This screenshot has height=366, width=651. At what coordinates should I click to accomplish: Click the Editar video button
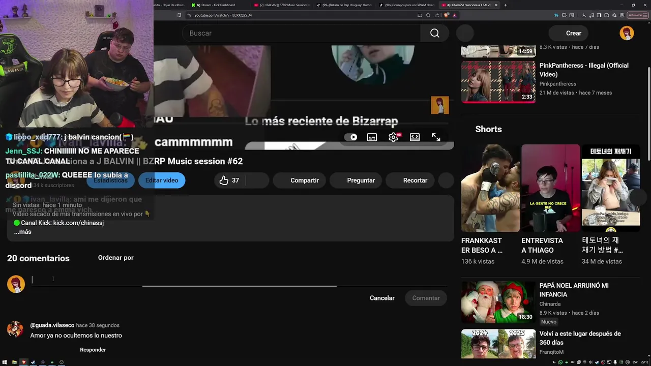pyautogui.click(x=162, y=180)
